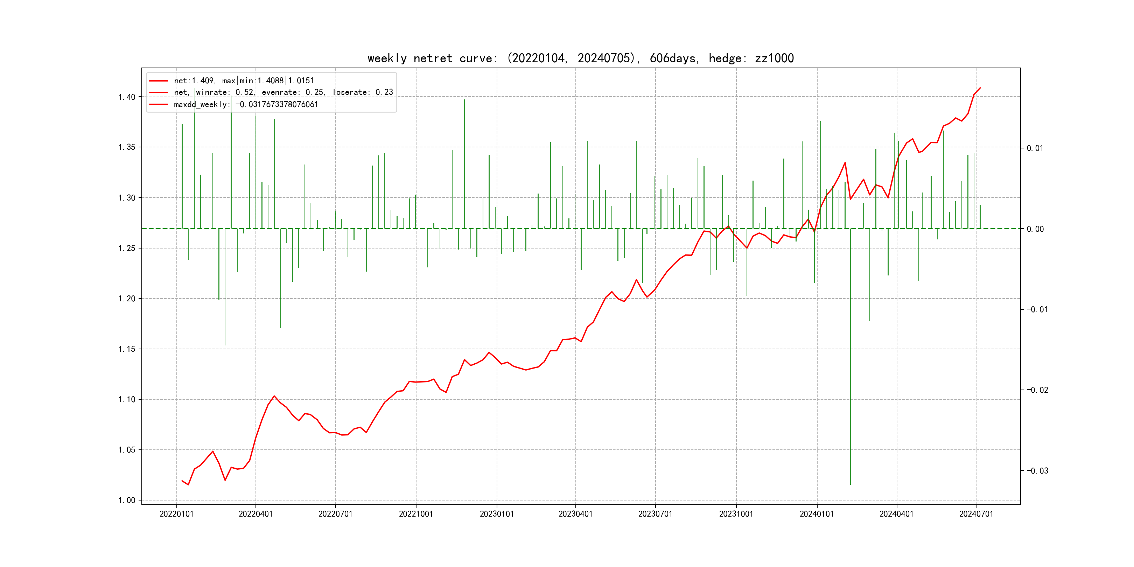
Task: Click the right y-axis label 0.01
Action: (x=1035, y=148)
